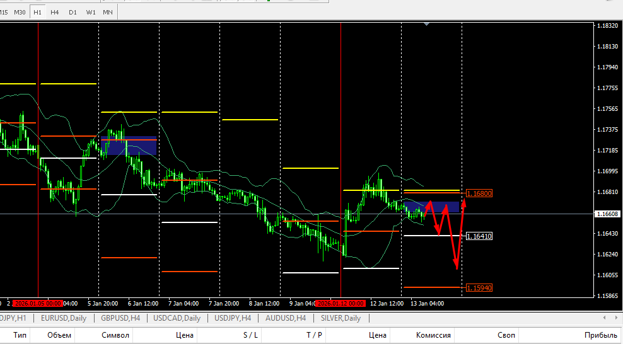Click the right arrow of chart tabs
Viewport: 623px width, 344px height.
coord(616,318)
